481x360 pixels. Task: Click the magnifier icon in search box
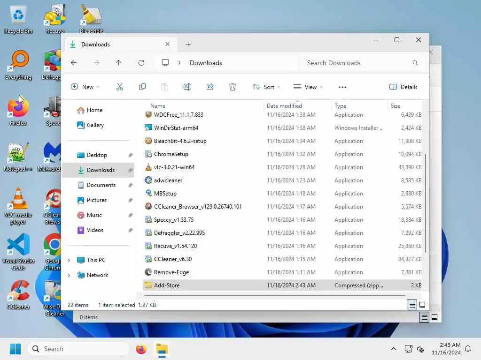(x=415, y=63)
